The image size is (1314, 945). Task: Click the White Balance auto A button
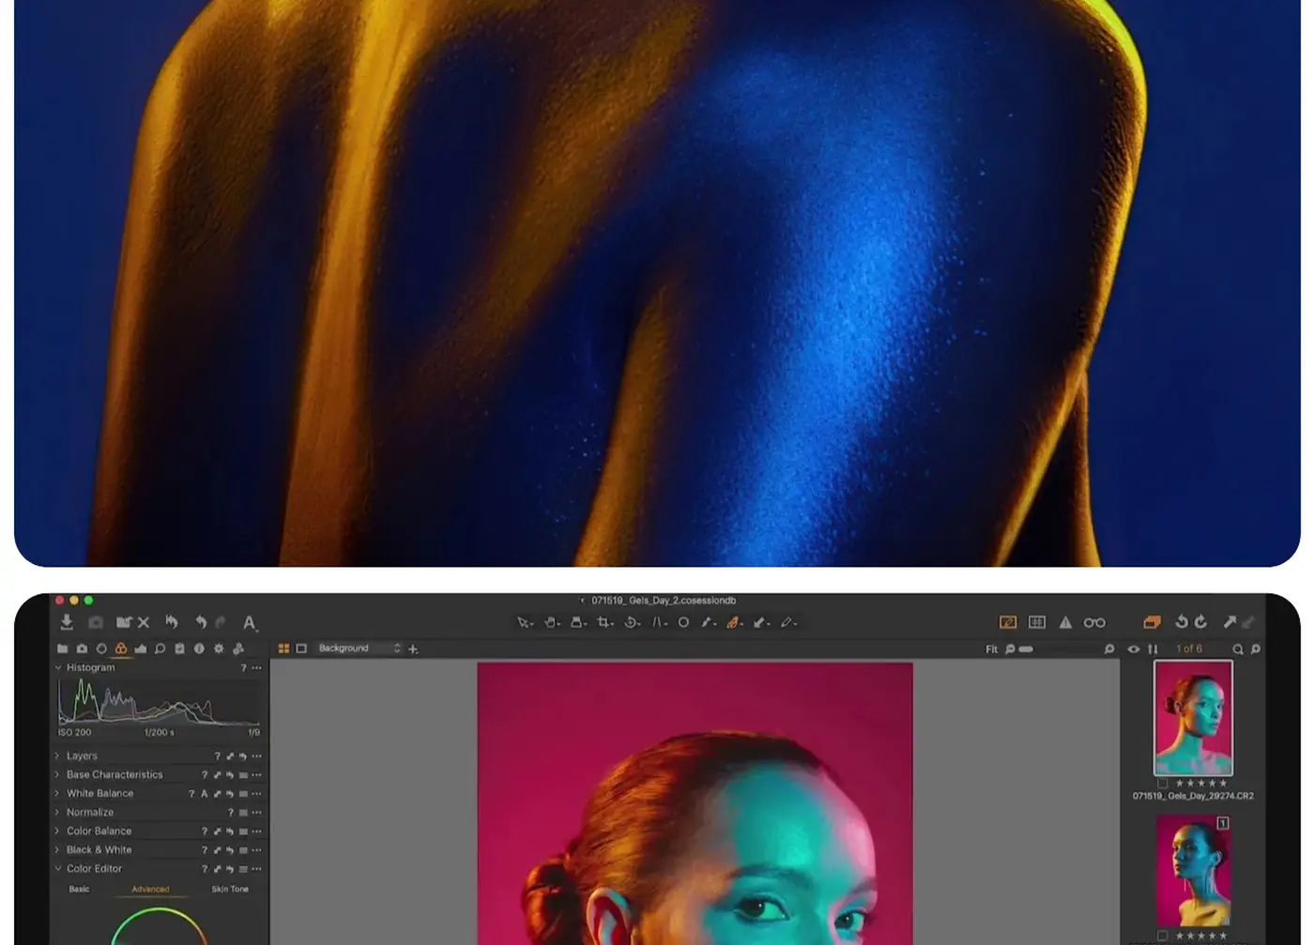(x=205, y=793)
